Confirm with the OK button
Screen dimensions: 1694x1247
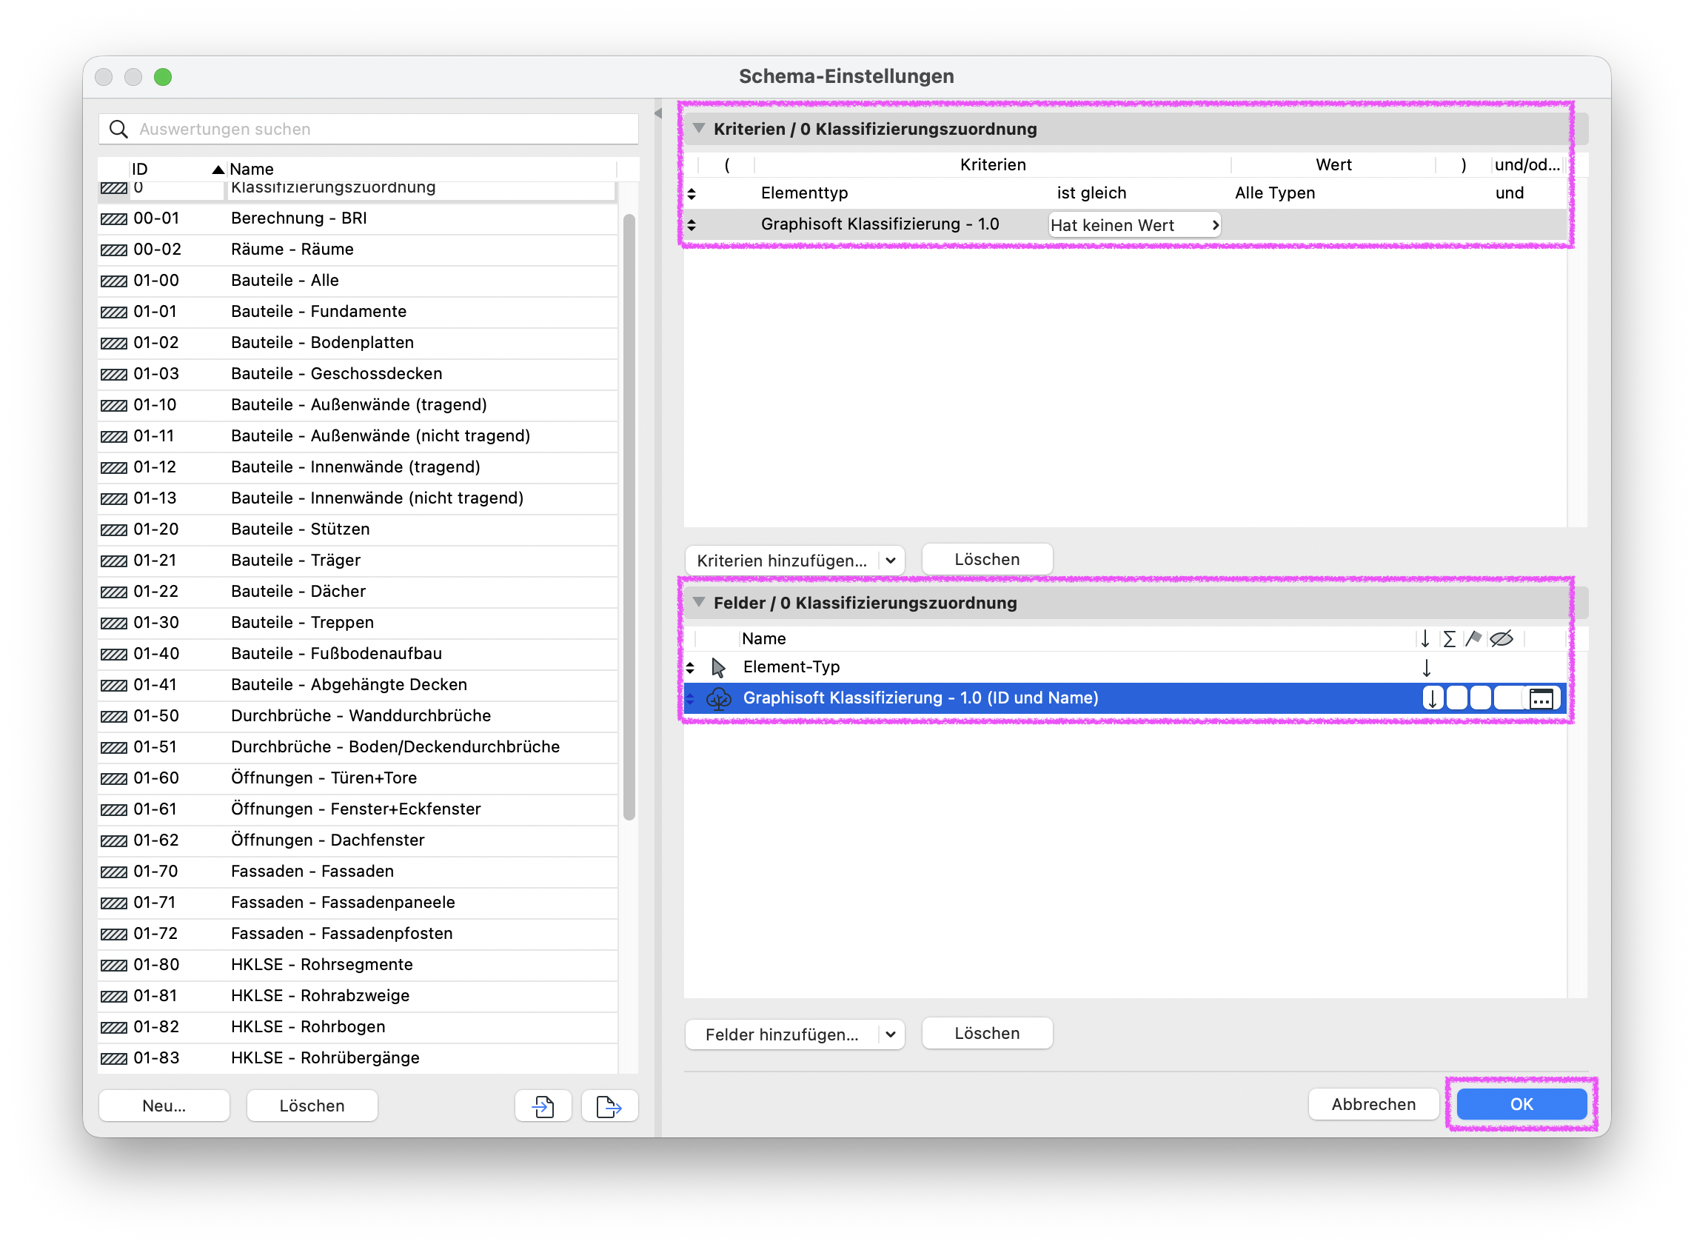[x=1521, y=1104]
